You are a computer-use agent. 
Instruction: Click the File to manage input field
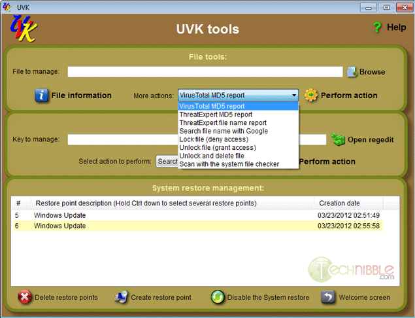coord(205,72)
